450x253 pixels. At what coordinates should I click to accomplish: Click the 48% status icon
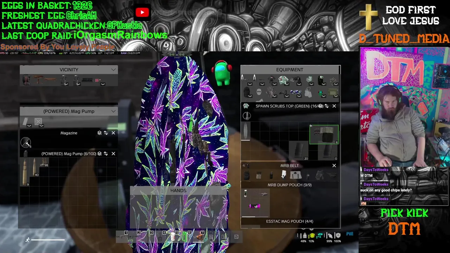tap(304, 236)
